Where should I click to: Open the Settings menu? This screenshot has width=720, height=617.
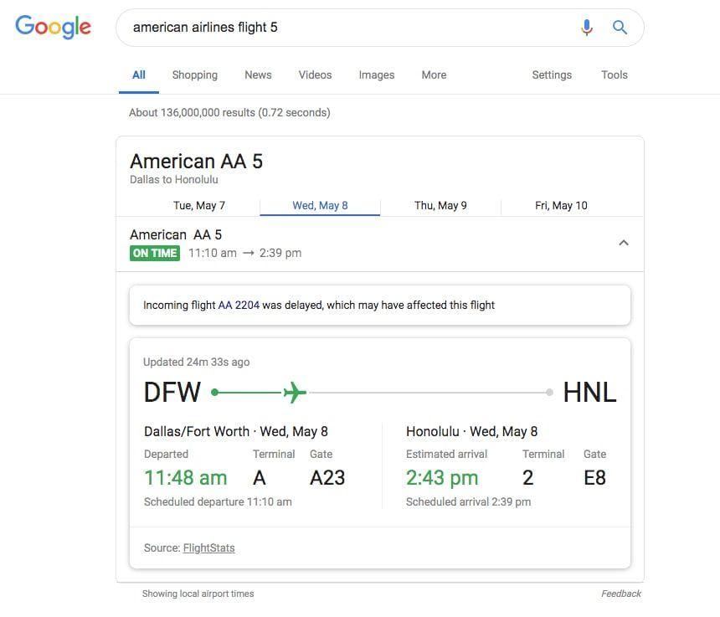(x=552, y=75)
